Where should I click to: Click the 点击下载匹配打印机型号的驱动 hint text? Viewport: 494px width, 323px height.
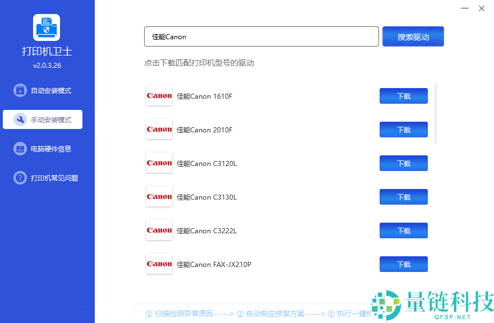point(199,63)
